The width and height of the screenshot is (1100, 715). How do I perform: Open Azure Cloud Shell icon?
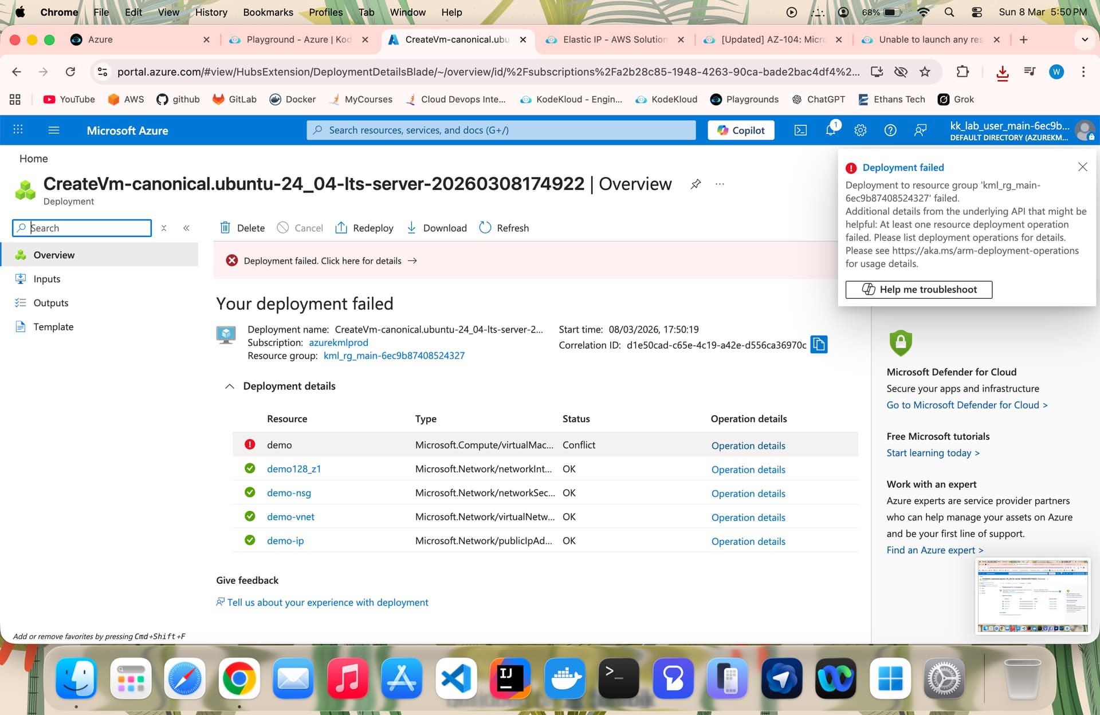pos(800,131)
